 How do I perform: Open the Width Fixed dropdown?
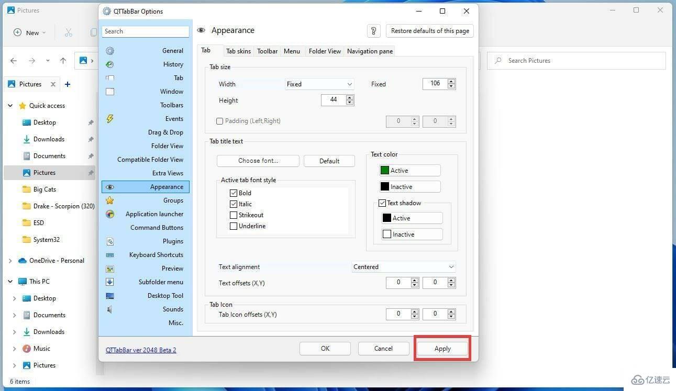click(319, 84)
